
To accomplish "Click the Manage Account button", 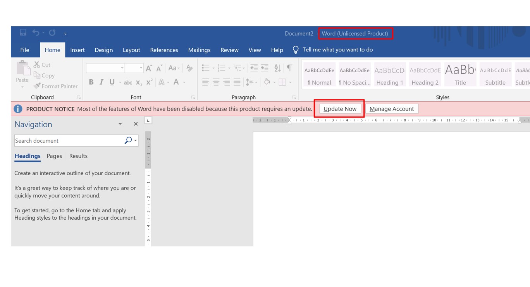I will point(392,109).
